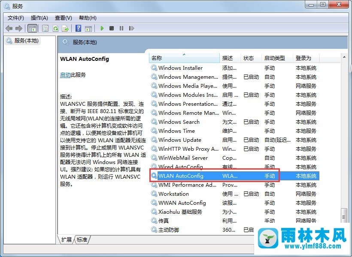Click the Cop... description of WinWebMail Server

pyautogui.click(x=229, y=158)
